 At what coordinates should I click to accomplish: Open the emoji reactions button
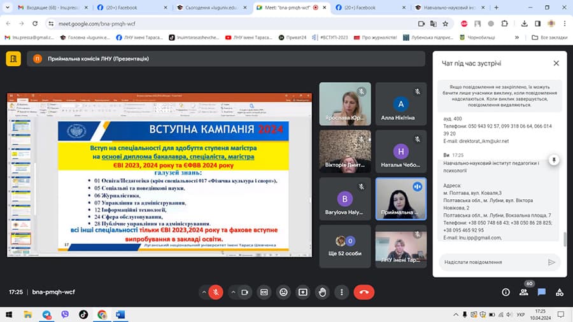[283, 292]
